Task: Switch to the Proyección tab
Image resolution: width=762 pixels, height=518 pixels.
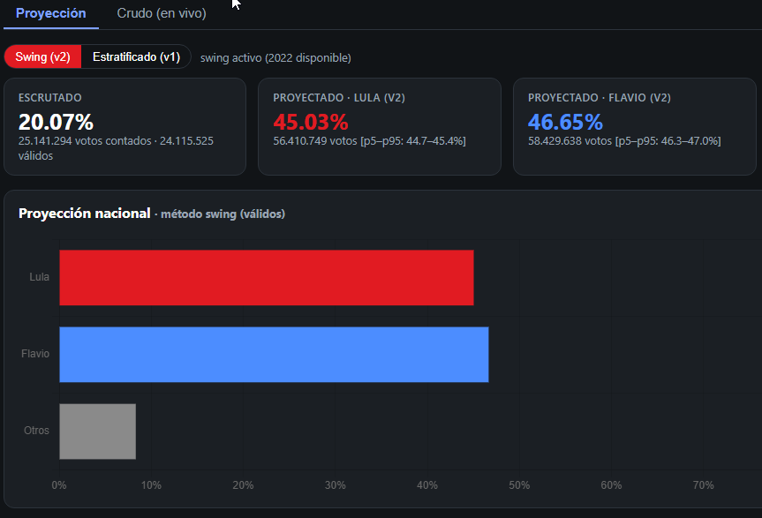Action: click(51, 13)
